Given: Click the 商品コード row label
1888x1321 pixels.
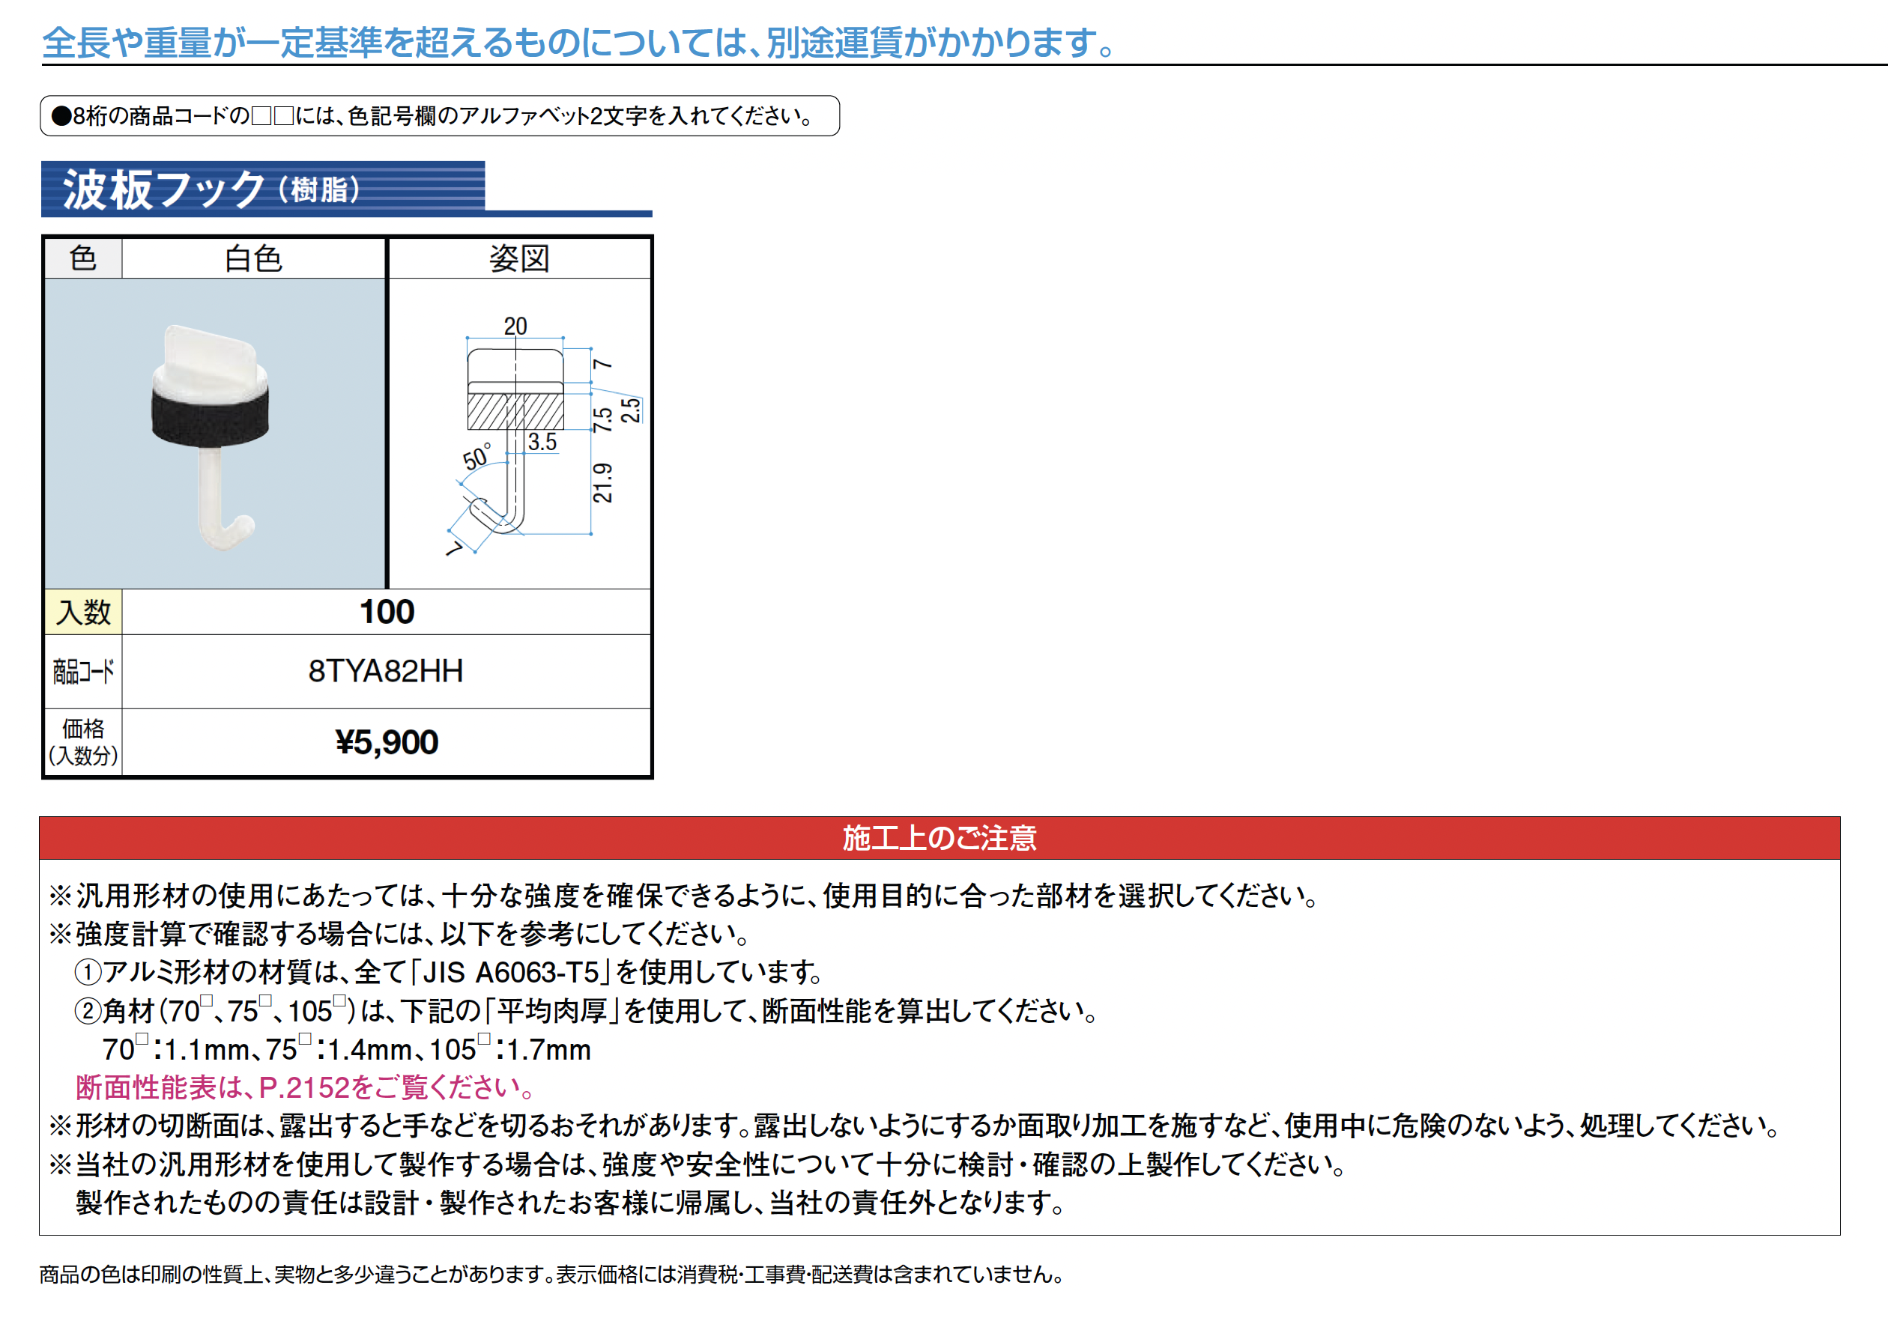Looking at the screenshot, I should 83,672.
